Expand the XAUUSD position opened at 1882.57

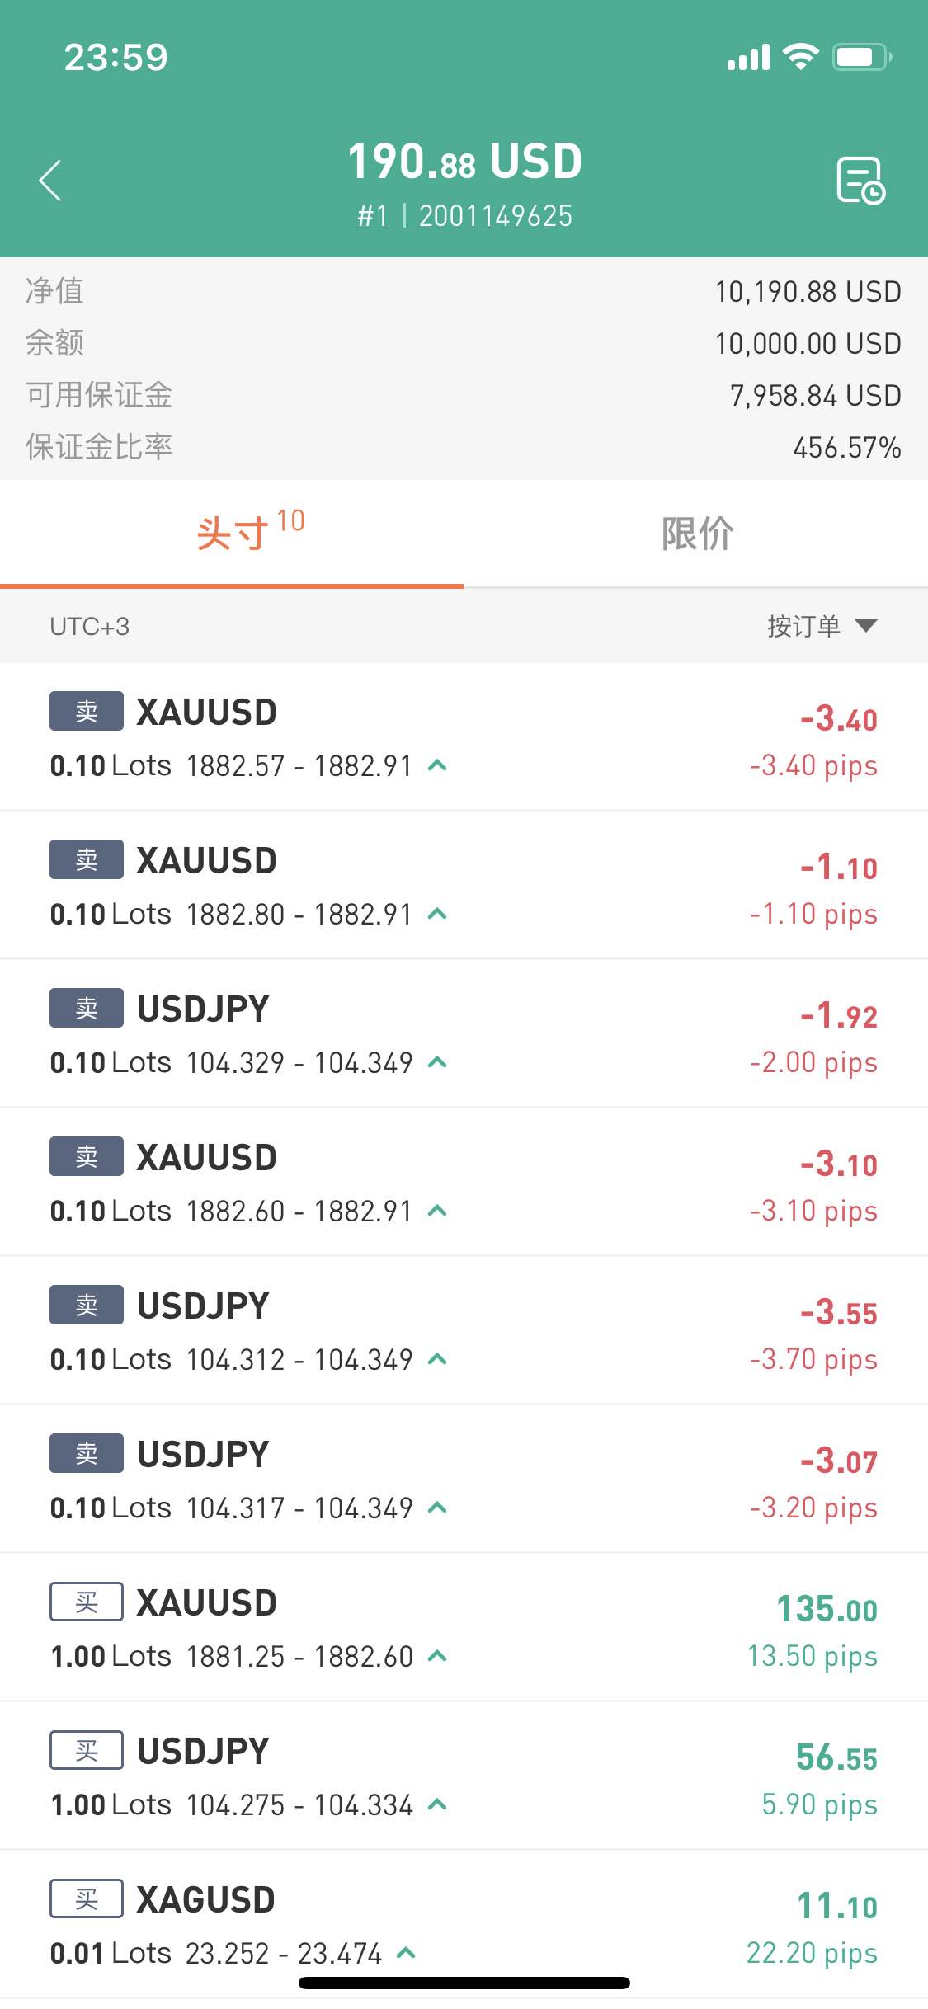[438, 765]
